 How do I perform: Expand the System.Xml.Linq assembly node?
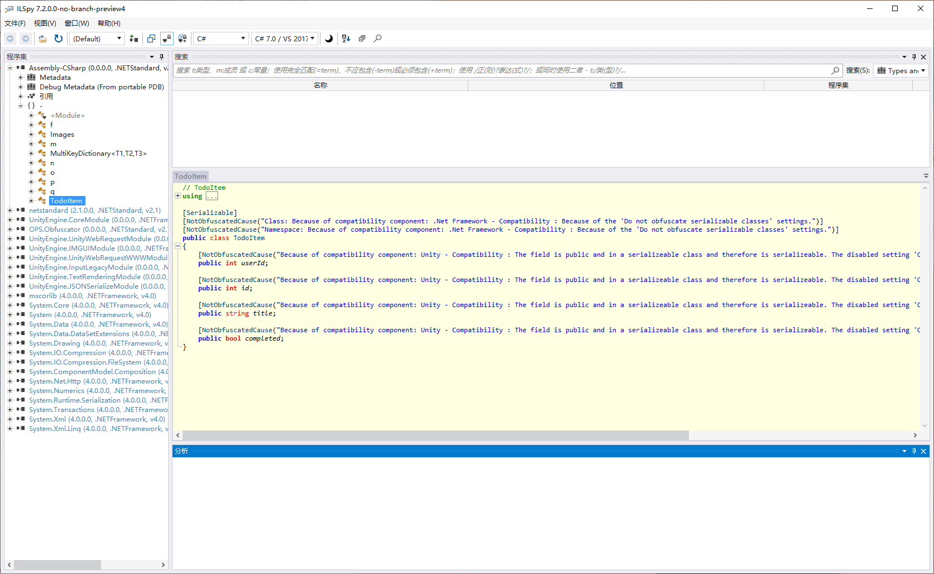point(9,429)
